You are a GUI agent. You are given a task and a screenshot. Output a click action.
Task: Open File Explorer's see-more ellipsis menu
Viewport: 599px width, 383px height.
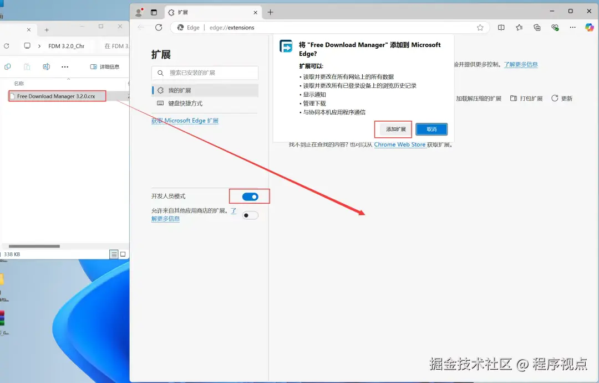pos(64,66)
